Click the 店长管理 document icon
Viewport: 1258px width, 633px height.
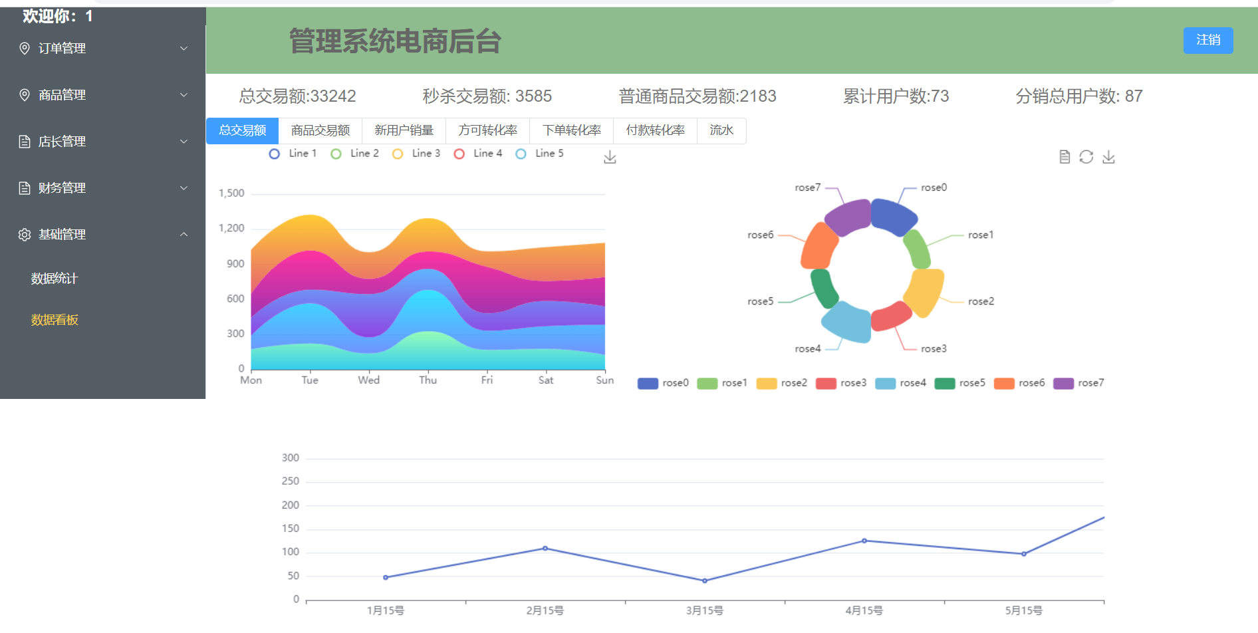pyautogui.click(x=25, y=142)
